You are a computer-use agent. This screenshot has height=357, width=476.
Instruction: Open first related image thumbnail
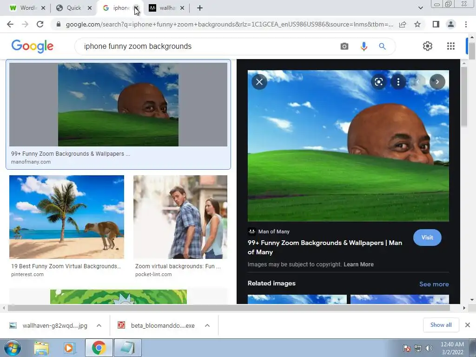point(297,299)
